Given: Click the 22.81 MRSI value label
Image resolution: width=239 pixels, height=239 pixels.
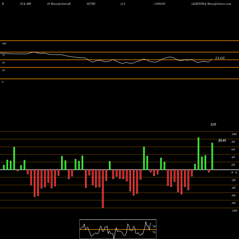Looking at the screenshot, I should coord(222,141).
